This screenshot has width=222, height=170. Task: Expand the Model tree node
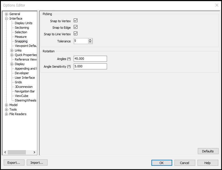7,105
